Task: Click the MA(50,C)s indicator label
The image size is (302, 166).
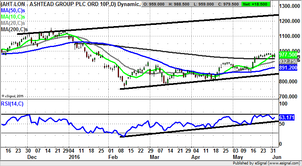Action: click(x=13, y=10)
